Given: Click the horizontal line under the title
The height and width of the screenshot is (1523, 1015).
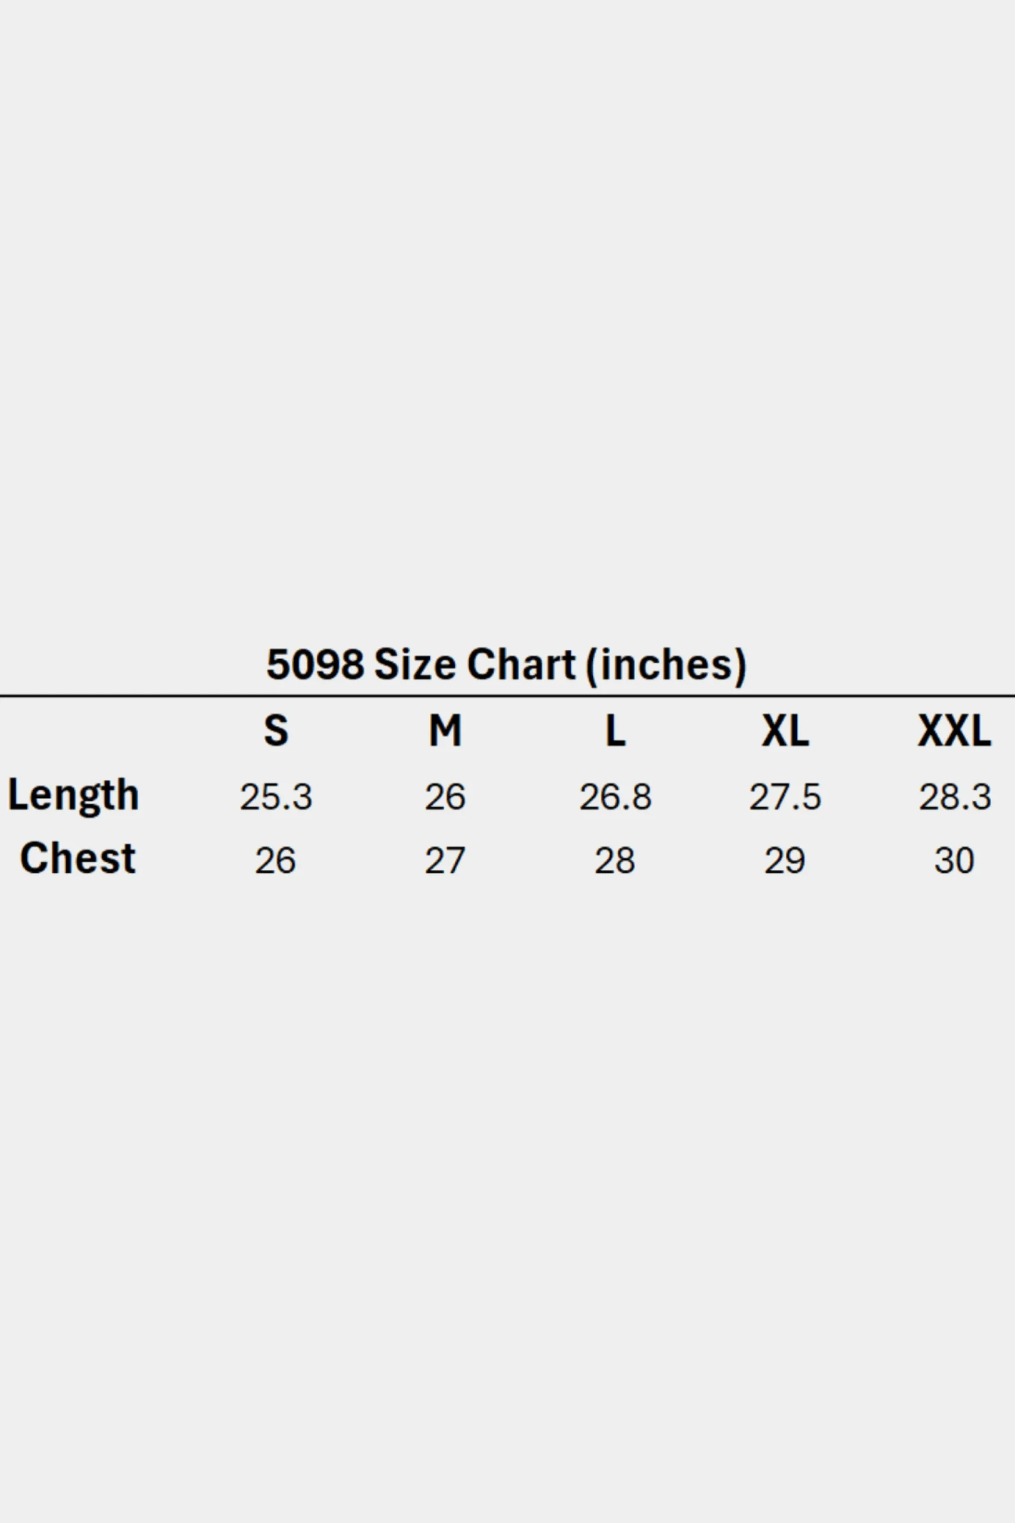Looking at the screenshot, I should (508, 696).
